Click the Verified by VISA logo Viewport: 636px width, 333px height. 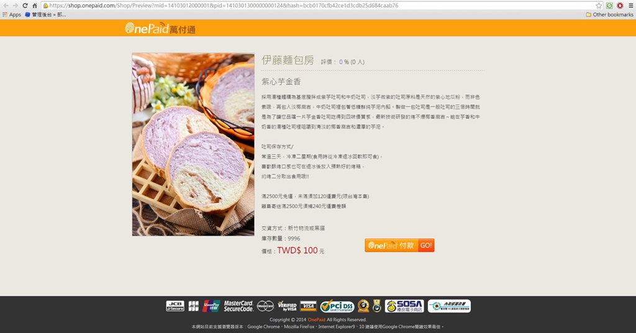click(x=287, y=306)
